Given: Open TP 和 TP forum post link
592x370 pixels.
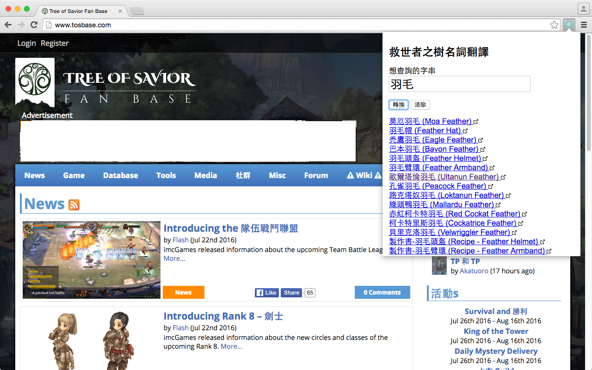Looking at the screenshot, I should pos(465,261).
